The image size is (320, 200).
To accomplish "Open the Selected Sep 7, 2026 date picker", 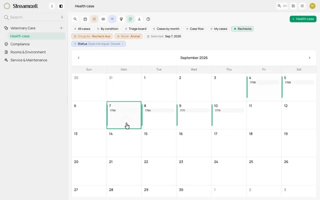I will (x=164, y=36).
